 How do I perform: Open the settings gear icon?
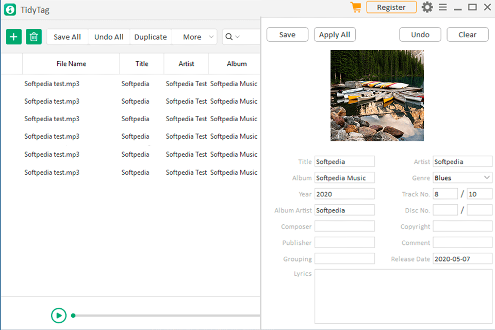(427, 7)
